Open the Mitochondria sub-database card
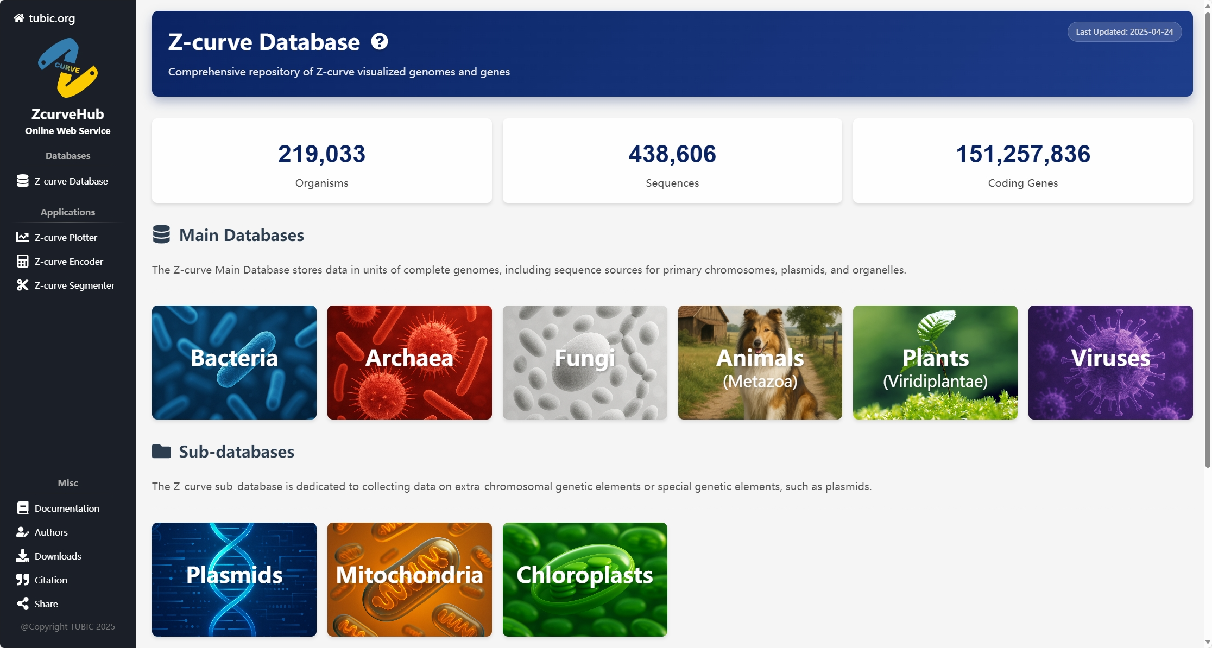 click(409, 579)
